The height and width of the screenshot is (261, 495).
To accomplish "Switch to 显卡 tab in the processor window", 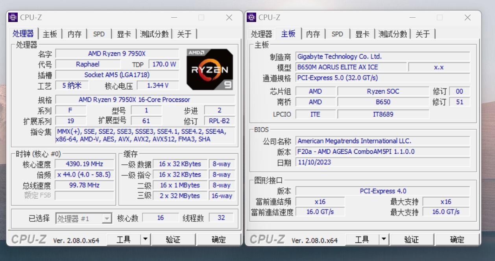I will click(124, 34).
